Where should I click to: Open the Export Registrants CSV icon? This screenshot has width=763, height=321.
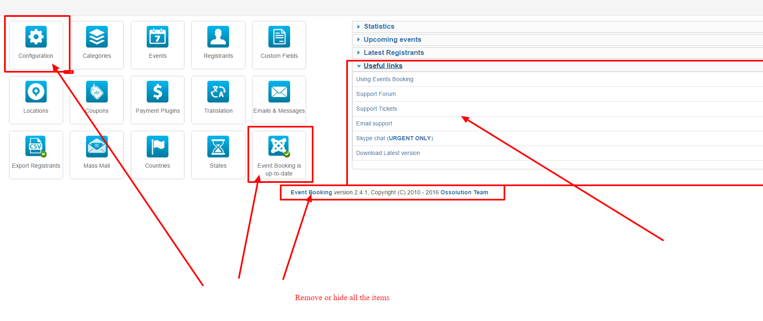coord(36,147)
